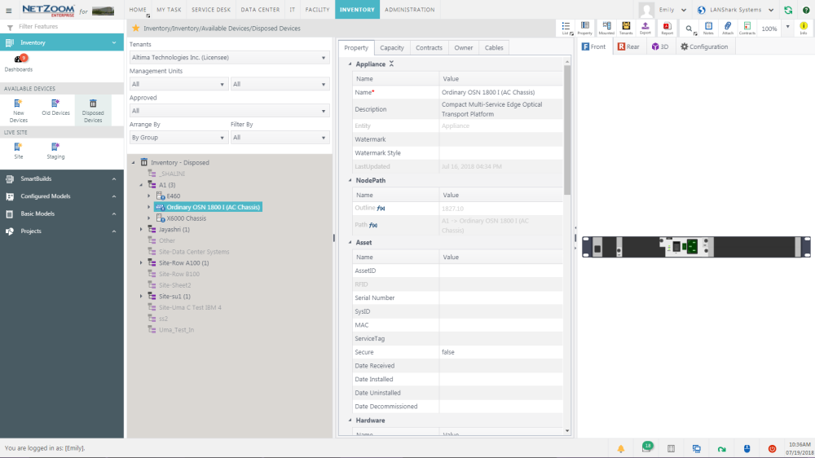
Task: Click the Export toolbar icon
Action: (645, 28)
